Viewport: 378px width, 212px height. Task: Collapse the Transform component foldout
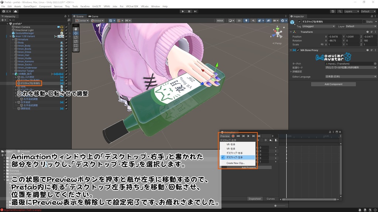[x=291, y=32]
